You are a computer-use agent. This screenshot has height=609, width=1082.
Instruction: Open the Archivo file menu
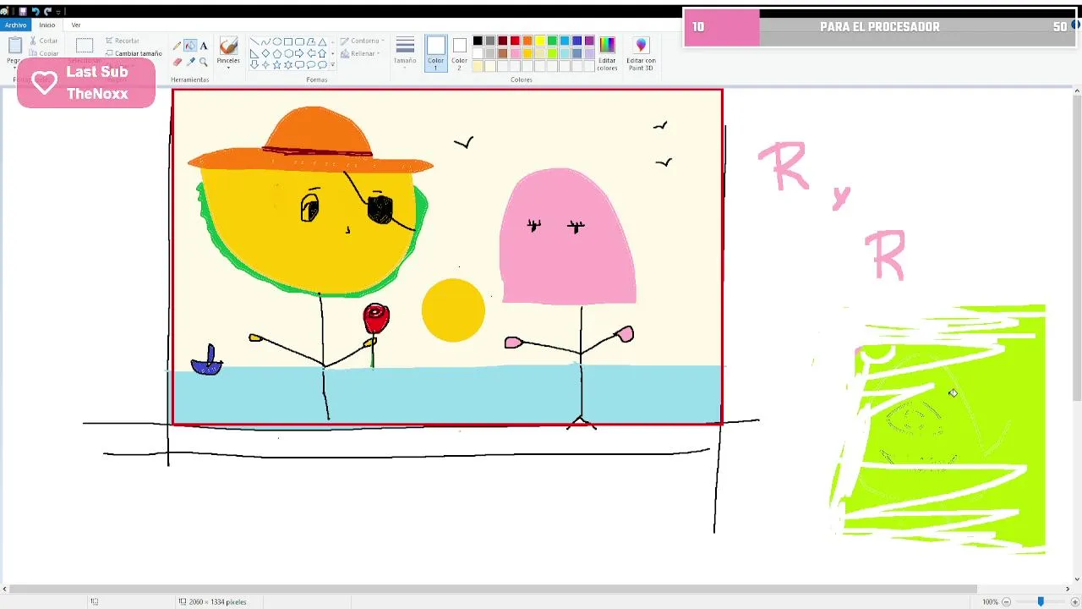click(15, 25)
